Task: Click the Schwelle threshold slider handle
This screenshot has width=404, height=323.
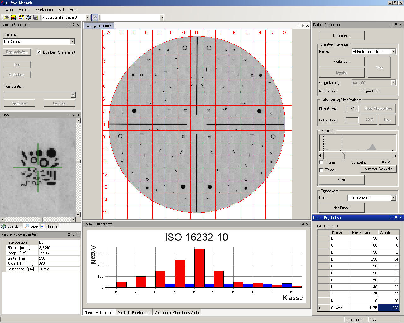Action: [x=343, y=156]
